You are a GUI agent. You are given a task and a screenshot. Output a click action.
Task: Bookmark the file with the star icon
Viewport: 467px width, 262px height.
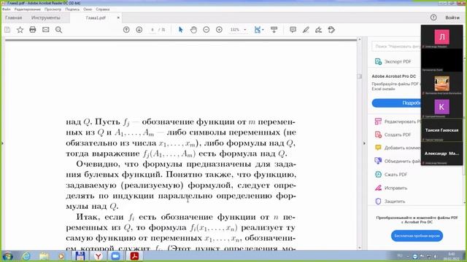pos(20,30)
